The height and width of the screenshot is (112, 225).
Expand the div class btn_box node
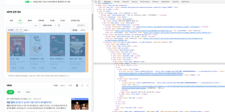tap(118, 98)
